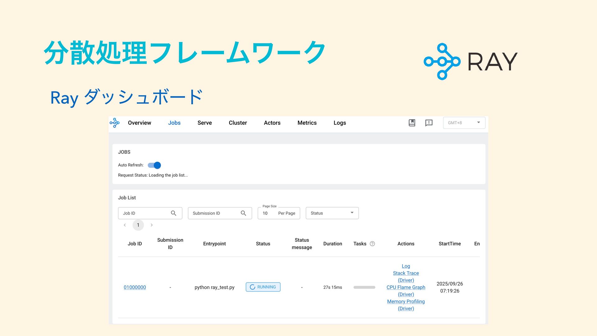The image size is (597, 336).
Task: Open the Stack Trace (Driver) link
Action: pos(406,273)
